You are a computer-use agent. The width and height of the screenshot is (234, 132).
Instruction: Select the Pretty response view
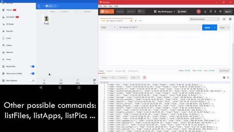pyautogui.click(x=105, y=77)
